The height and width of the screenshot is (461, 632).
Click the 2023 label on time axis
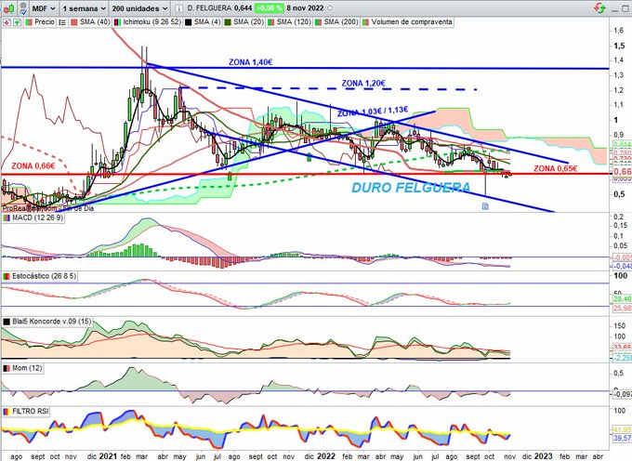(x=543, y=456)
